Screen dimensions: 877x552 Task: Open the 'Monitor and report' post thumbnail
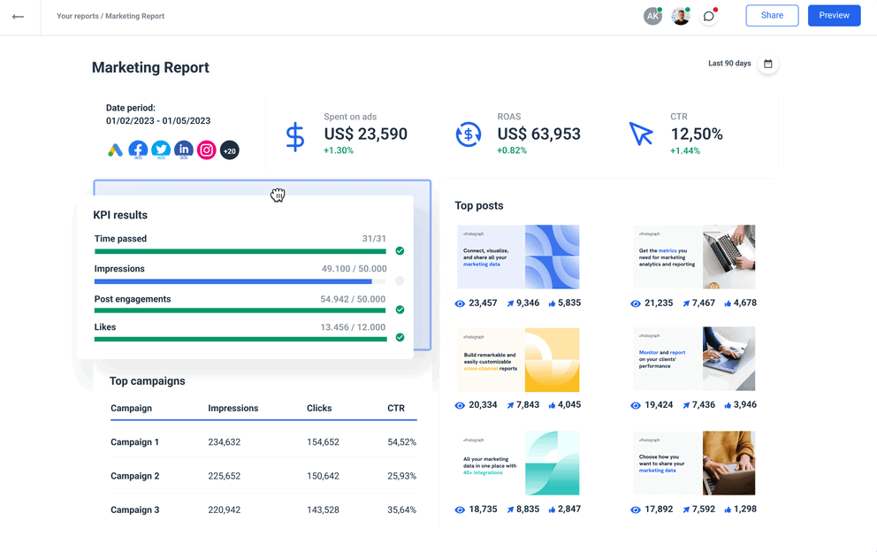[694, 359]
